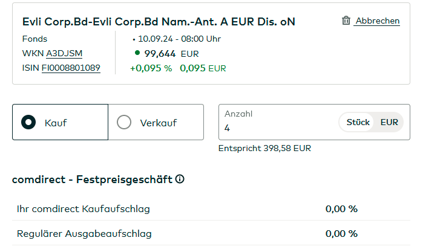Switch the quantity unit to EUR
This screenshot has width=443, height=252.
point(389,122)
